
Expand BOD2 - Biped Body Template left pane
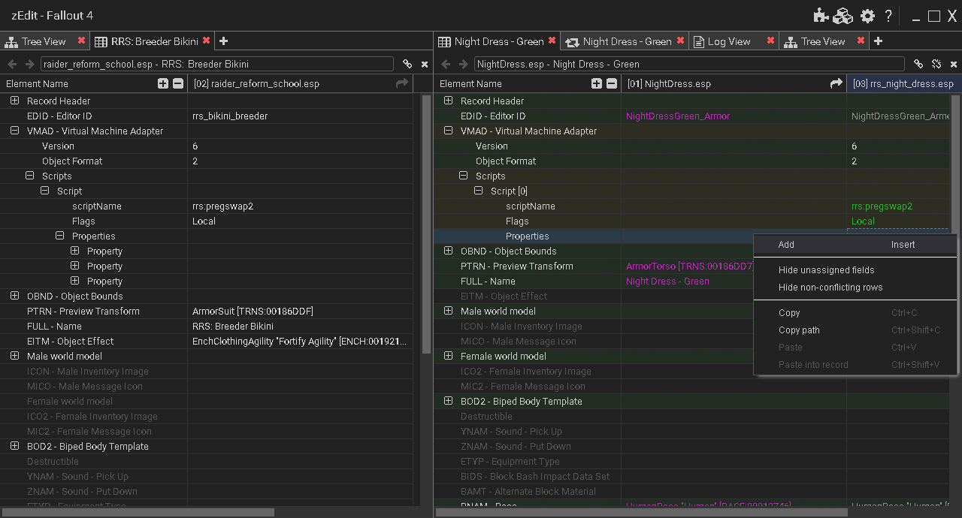point(14,446)
